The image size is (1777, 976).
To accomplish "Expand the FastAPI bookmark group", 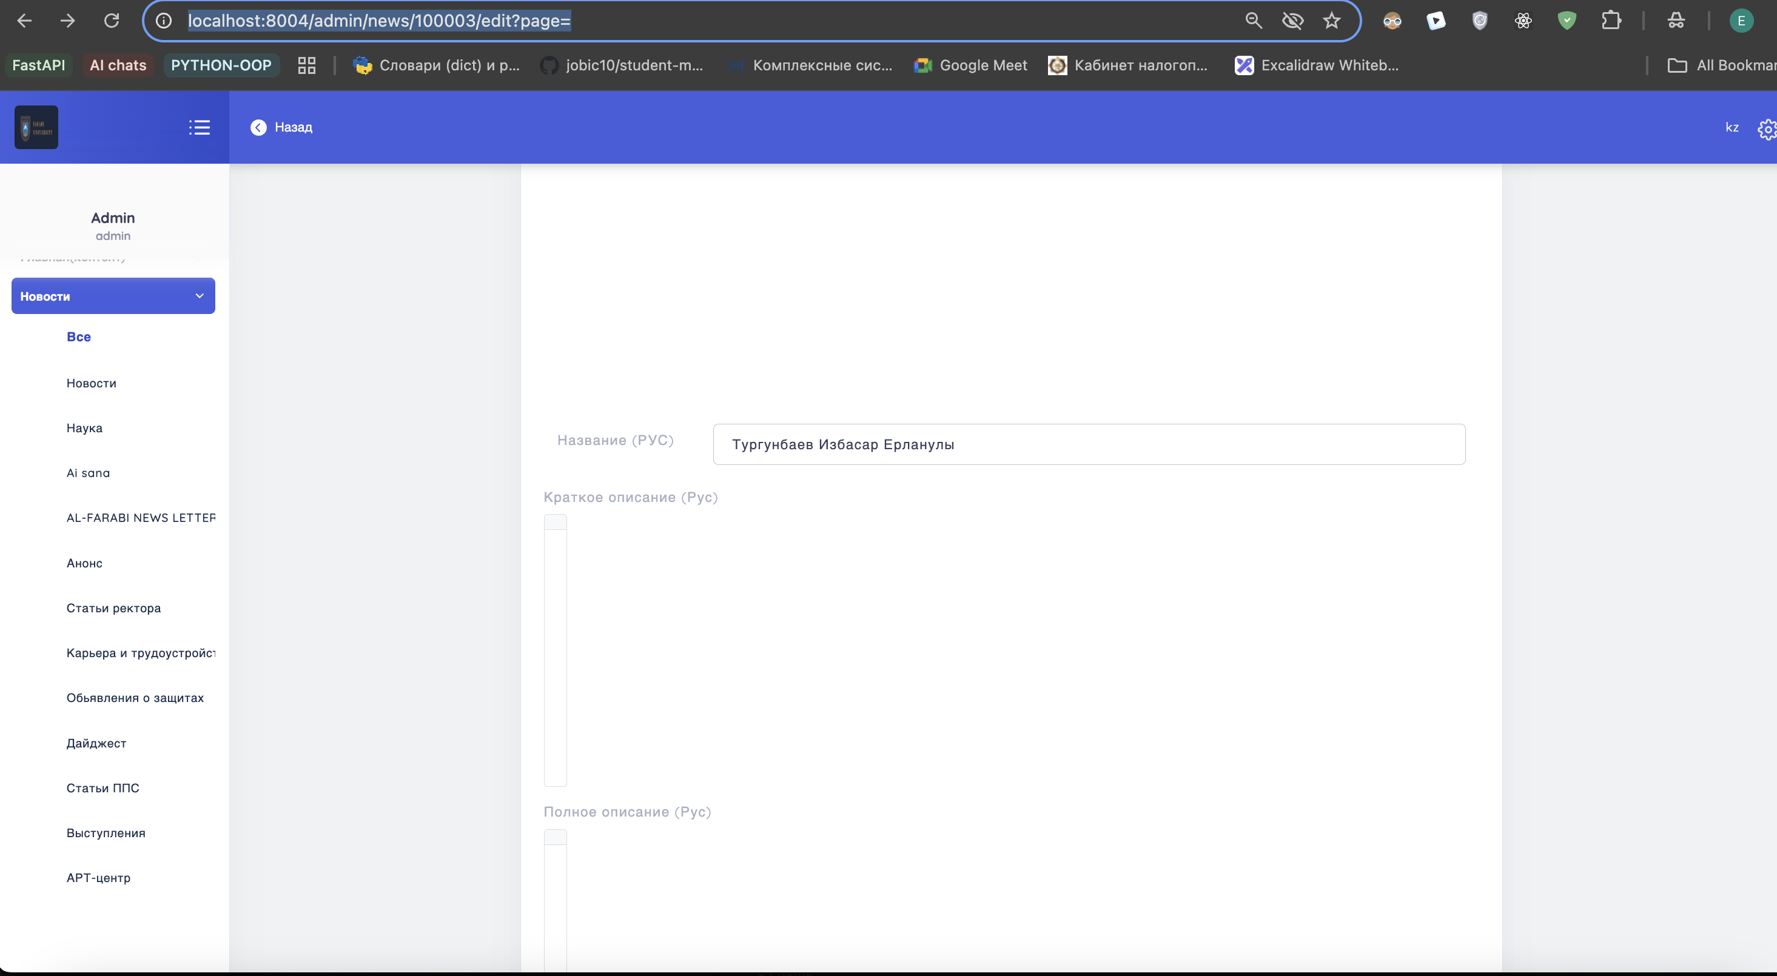I will pyautogui.click(x=39, y=65).
